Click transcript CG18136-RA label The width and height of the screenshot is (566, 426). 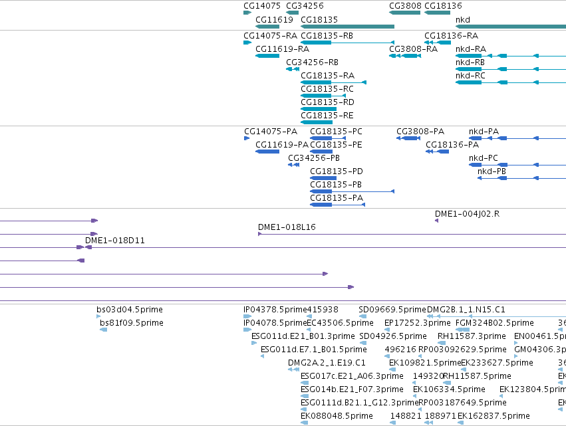point(451,36)
